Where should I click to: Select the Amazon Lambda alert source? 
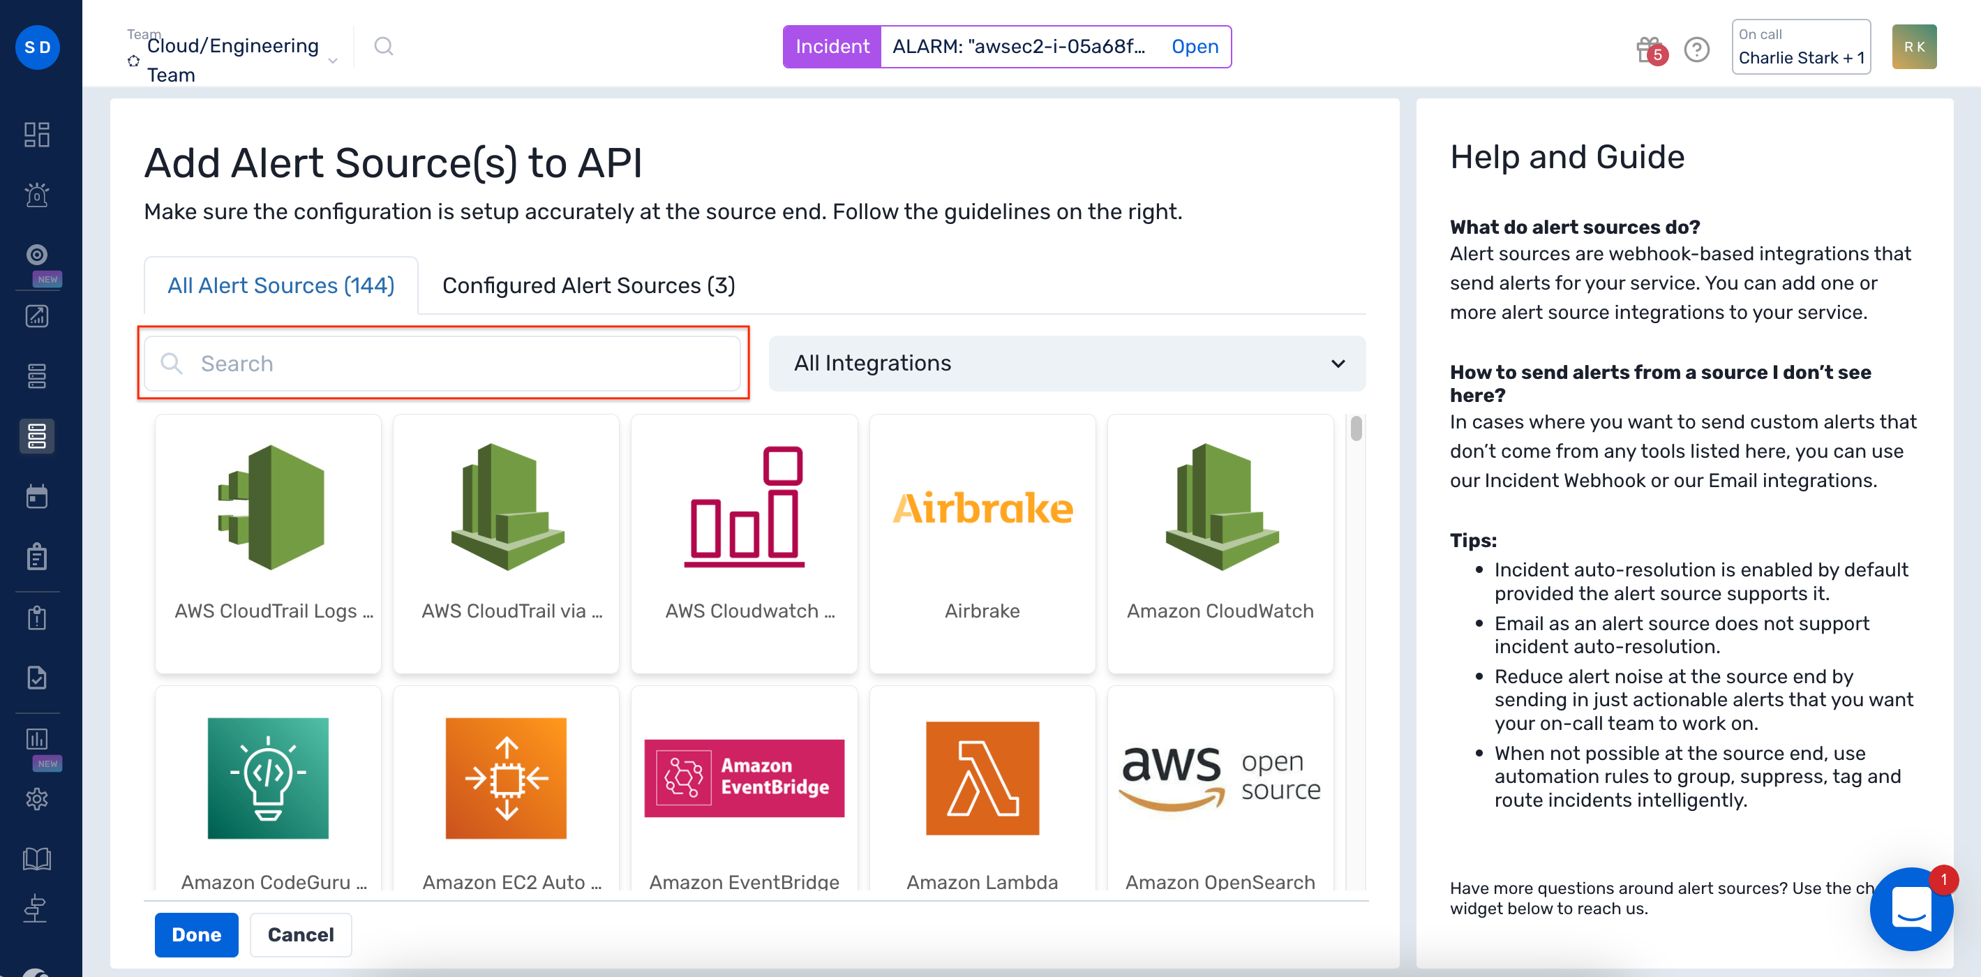[982, 789]
